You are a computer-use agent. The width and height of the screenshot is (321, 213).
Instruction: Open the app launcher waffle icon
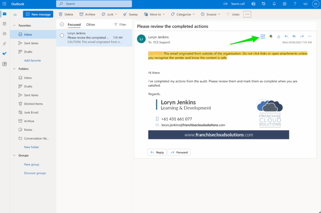coord(4,4)
